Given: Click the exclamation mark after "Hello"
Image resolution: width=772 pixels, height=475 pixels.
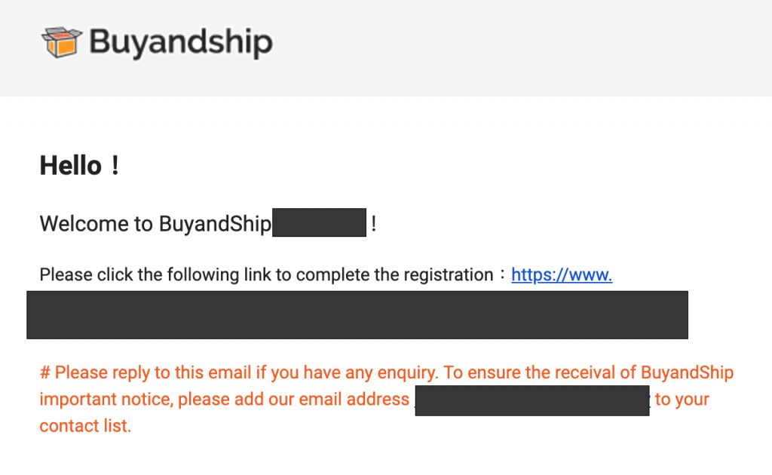Looking at the screenshot, I should coord(115,165).
